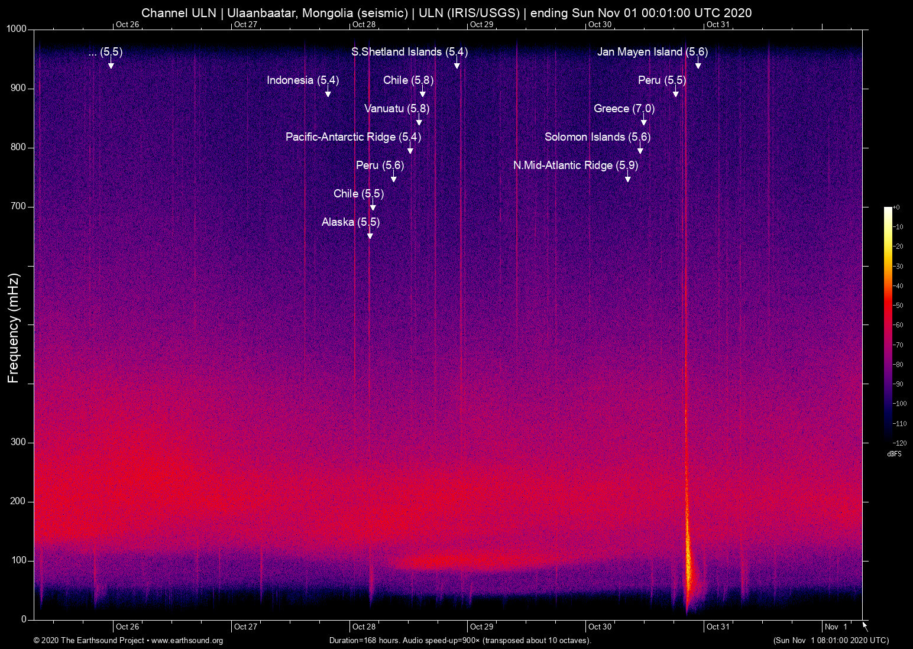The height and width of the screenshot is (649, 913).
Task: Click the arrow beneath Solomon Islands (5.6)
Action: click(x=640, y=150)
